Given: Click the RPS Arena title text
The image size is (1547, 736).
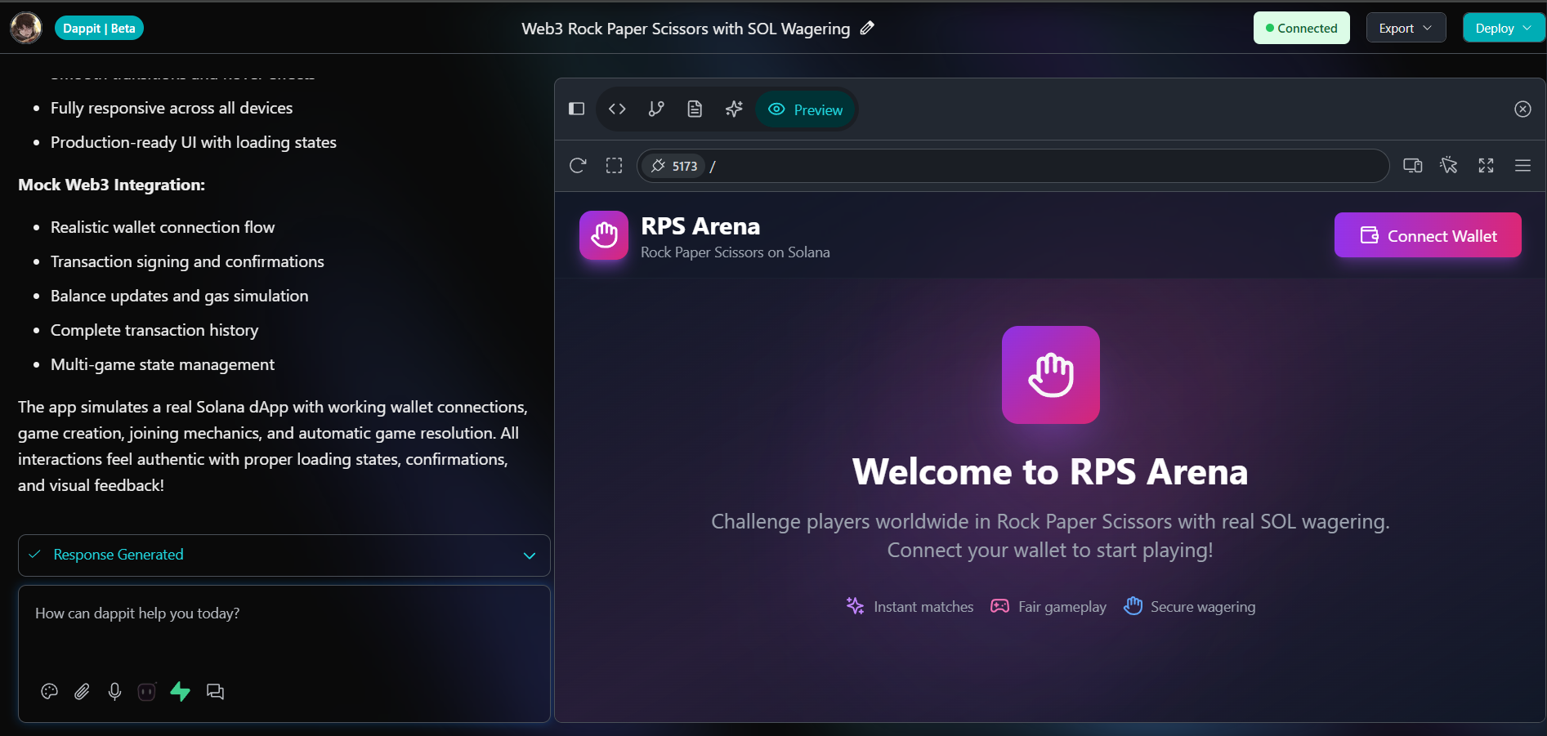Looking at the screenshot, I should tap(700, 226).
